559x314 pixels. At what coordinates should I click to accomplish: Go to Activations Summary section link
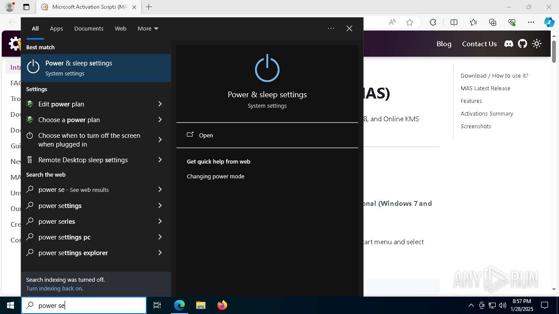point(487,113)
